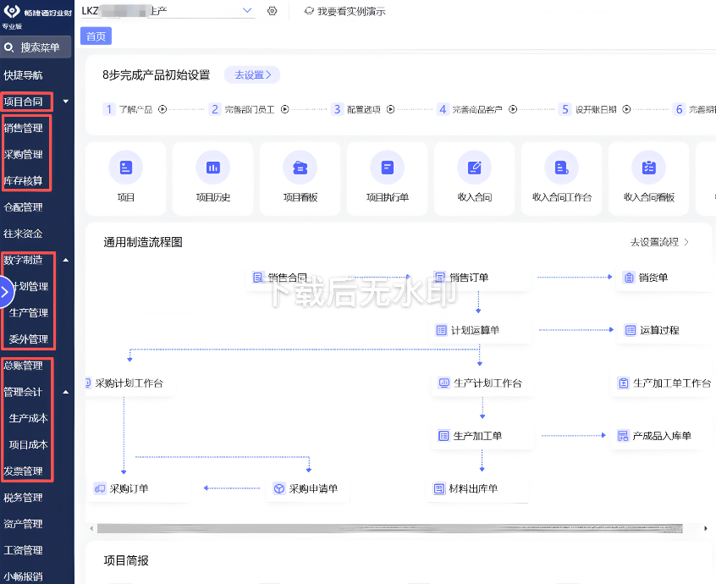Viewport: 716px width, 584px height.
Task: Open the 生产加工单 flowchart node icon
Action: 442,435
